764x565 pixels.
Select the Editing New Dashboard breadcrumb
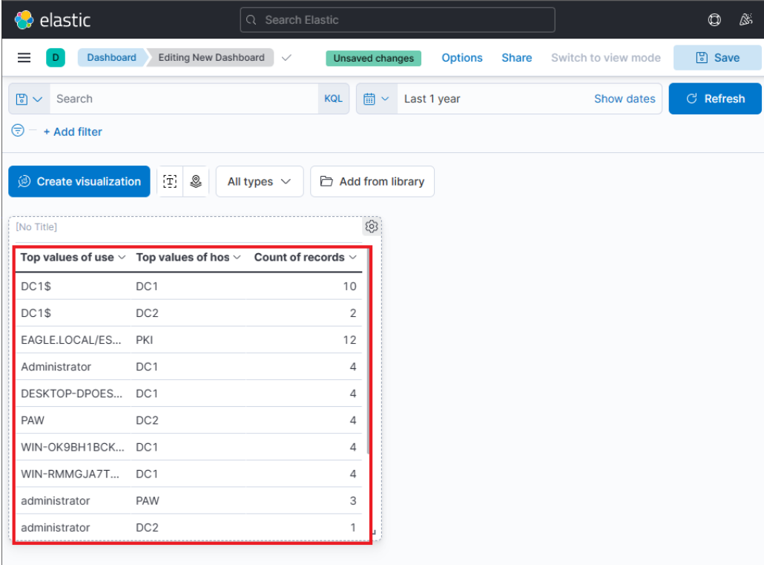pyautogui.click(x=210, y=57)
